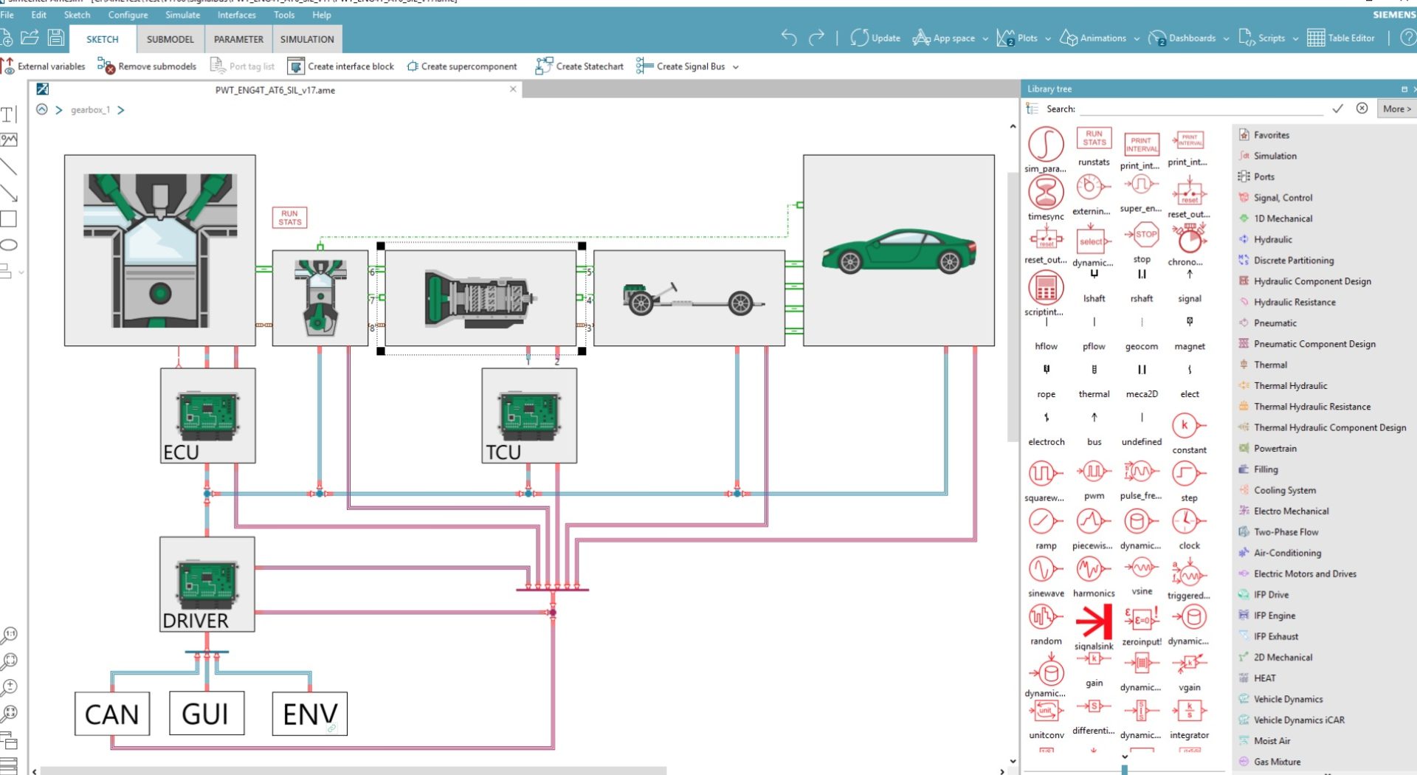Expand the Dashboards dropdown menu
Viewport: 1417px width, 775px height.
1226,39
